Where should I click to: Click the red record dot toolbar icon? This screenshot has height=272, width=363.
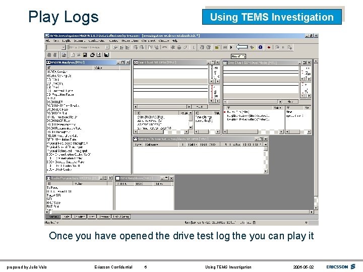coord(269,47)
